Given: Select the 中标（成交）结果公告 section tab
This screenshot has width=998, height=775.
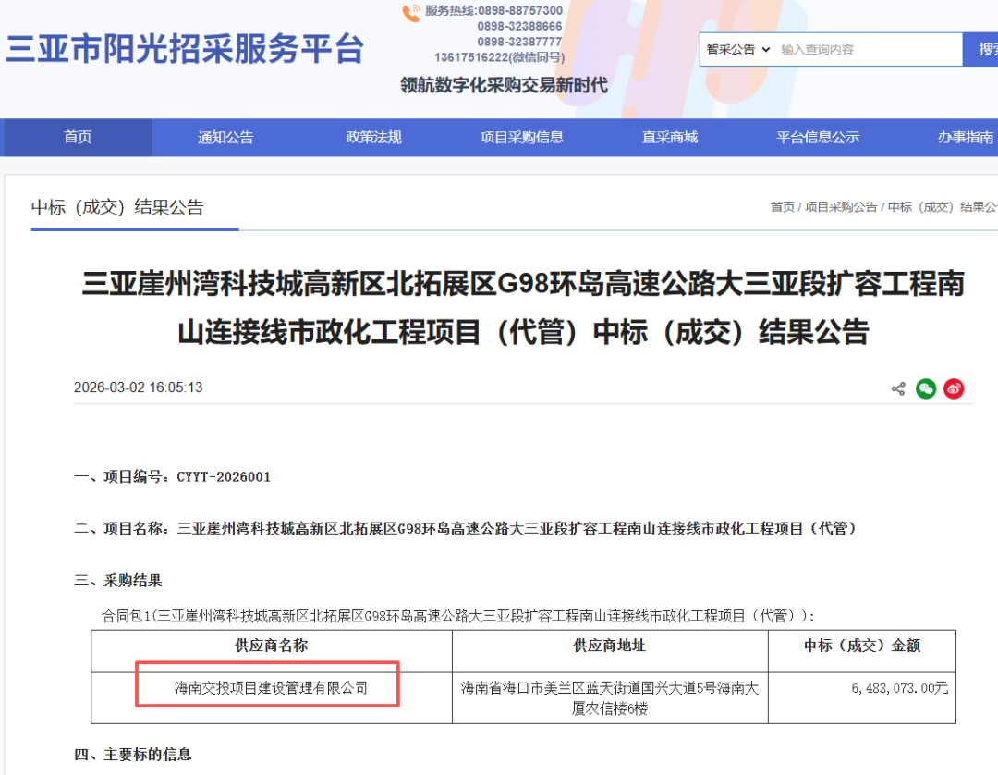Looking at the screenshot, I should 117,207.
